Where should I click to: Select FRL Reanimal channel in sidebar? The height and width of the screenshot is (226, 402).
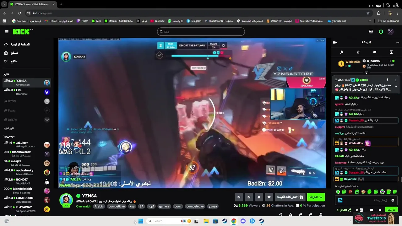[27, 92]
